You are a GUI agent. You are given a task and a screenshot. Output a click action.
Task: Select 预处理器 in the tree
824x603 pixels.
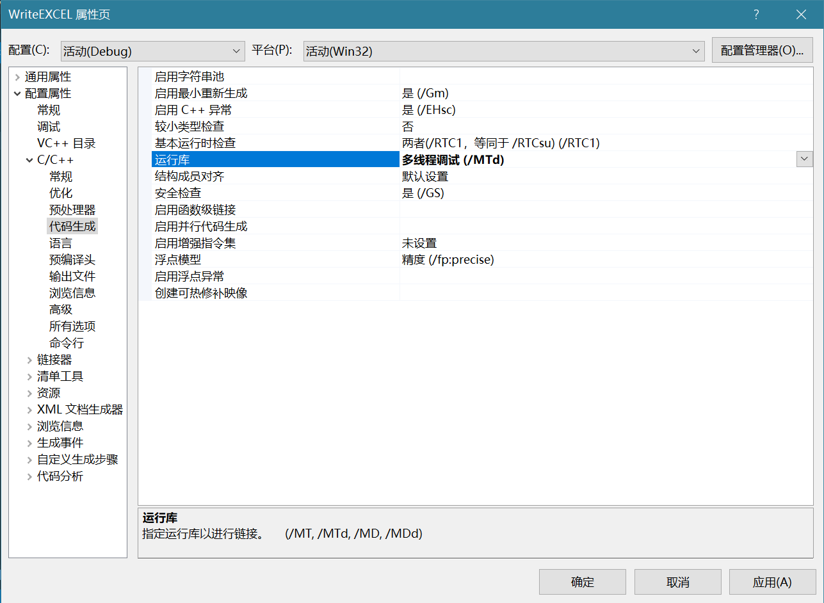point(72,210)
